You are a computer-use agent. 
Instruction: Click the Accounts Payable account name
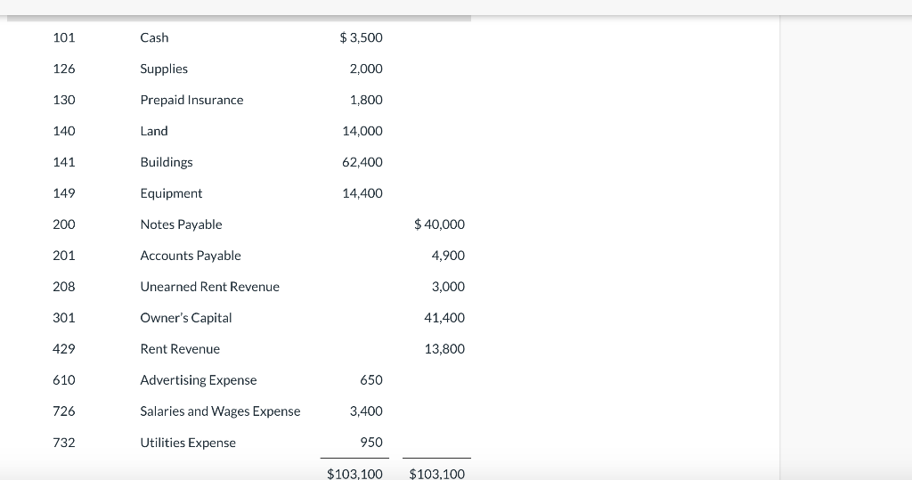(191, 256)
